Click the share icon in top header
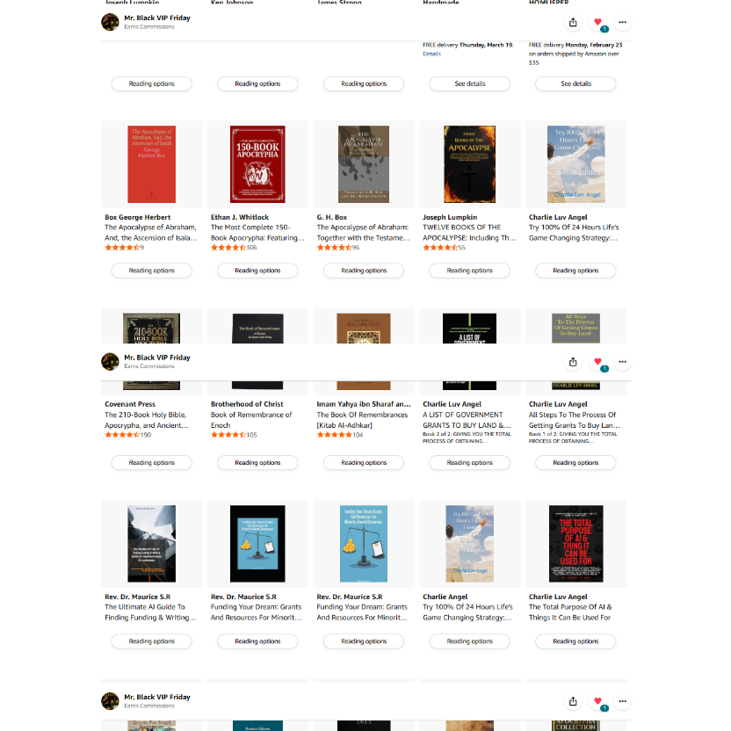 [x=573, y=22]
